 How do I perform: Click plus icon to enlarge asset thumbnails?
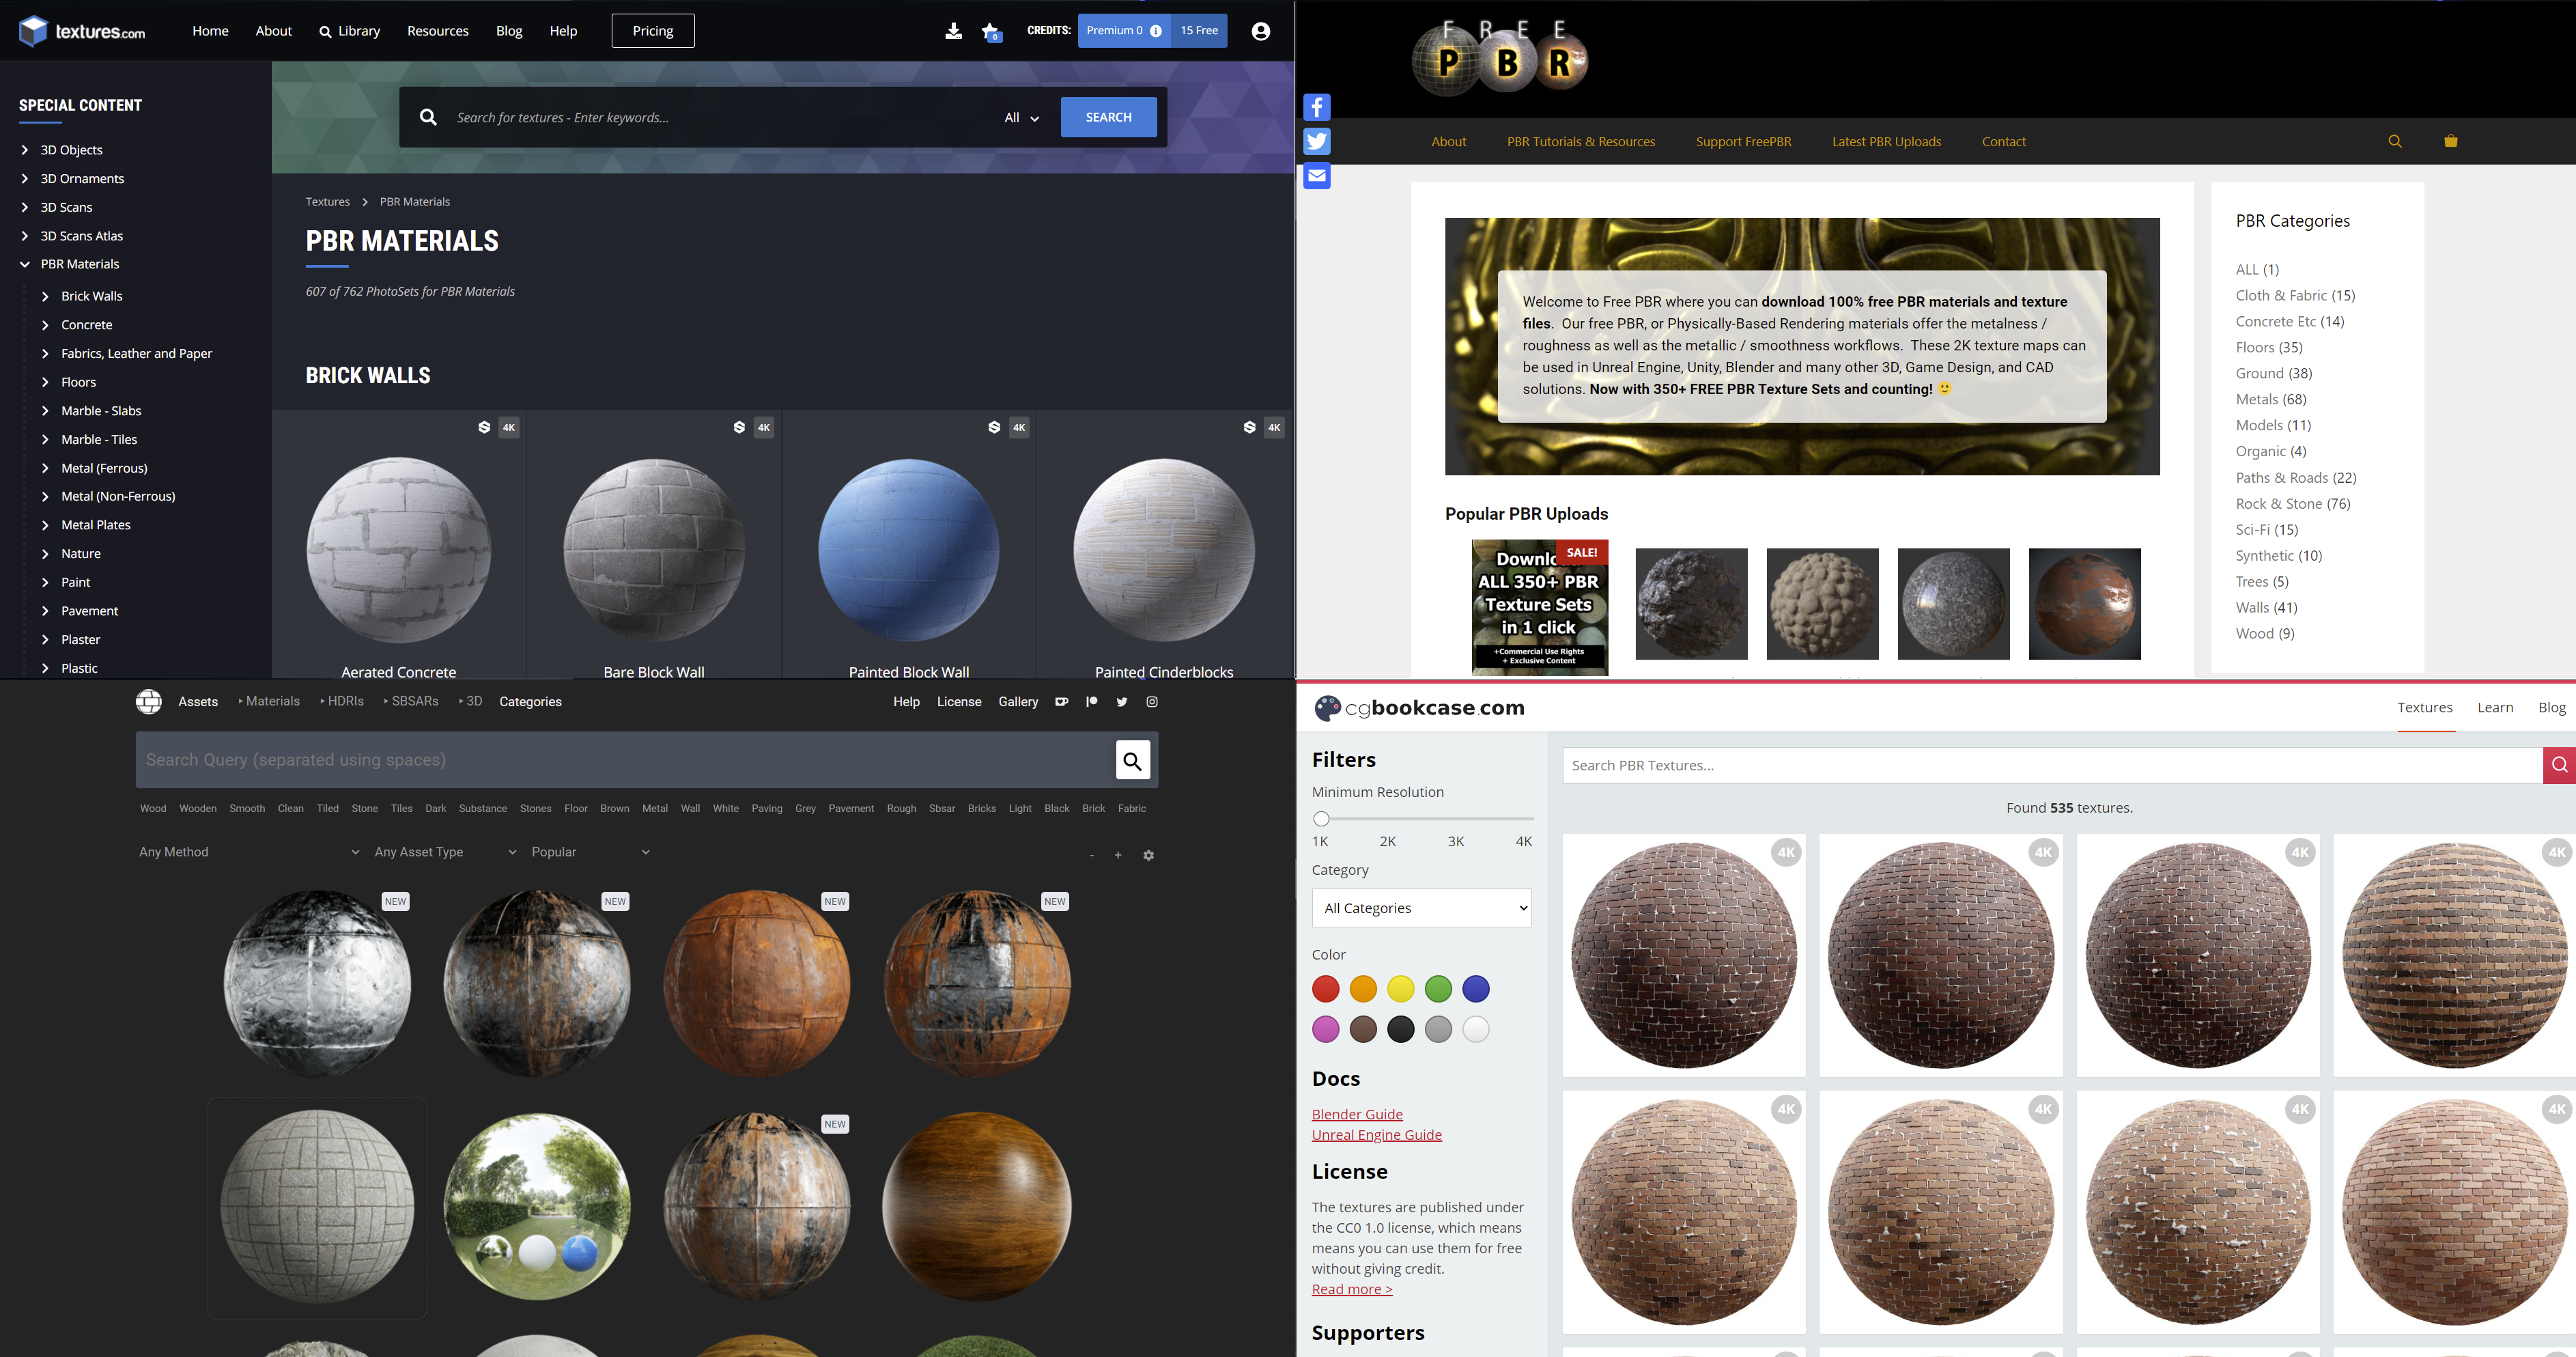pos(1118,855)
